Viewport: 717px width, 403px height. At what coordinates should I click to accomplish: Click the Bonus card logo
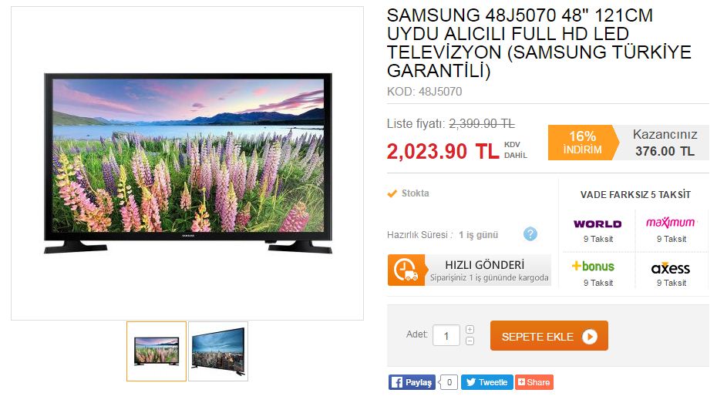pos(593,266)
